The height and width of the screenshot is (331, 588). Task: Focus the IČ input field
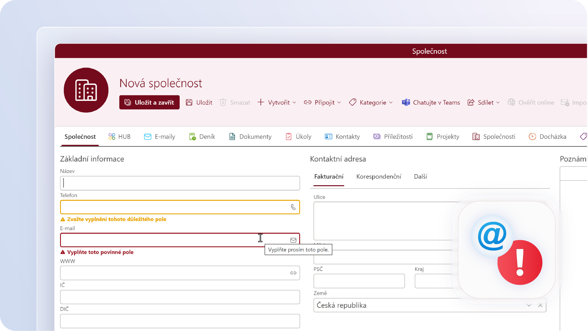click(x=180, y=297)
